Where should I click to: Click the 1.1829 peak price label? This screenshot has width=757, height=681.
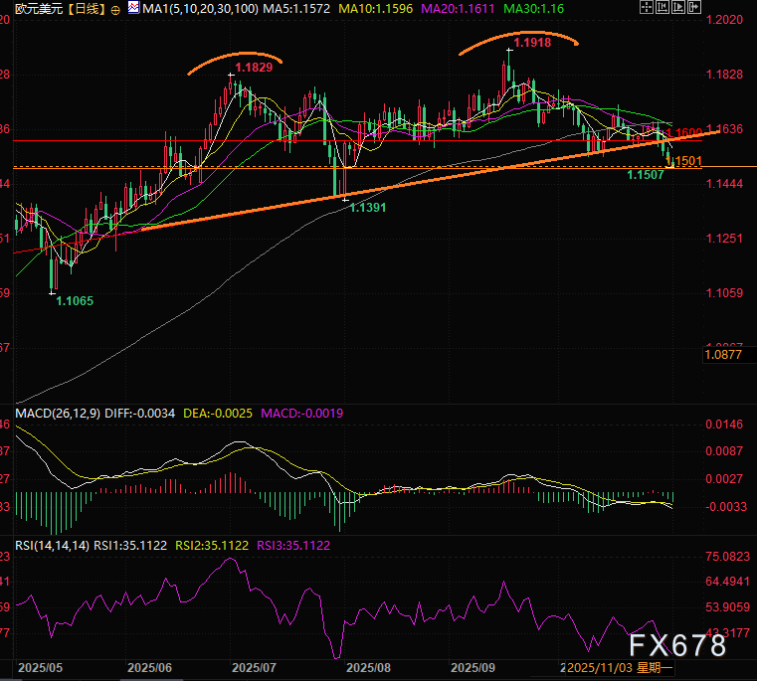click(253, 68)
